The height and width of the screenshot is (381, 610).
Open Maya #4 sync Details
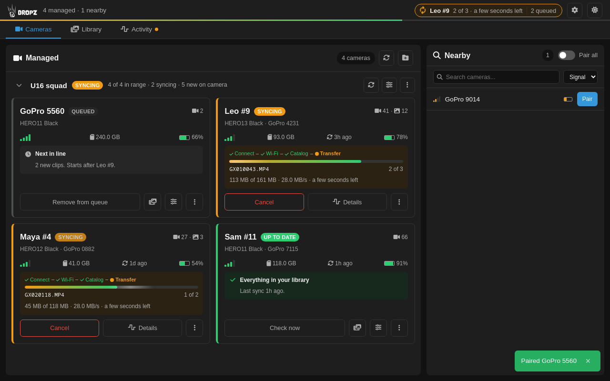coord(142,328)
